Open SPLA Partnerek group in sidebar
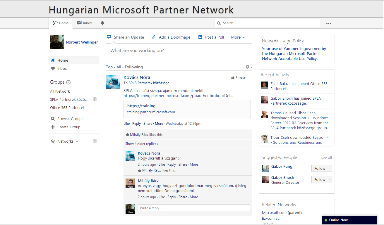Viewport: 384px width, 225px height. click(69, 100)
